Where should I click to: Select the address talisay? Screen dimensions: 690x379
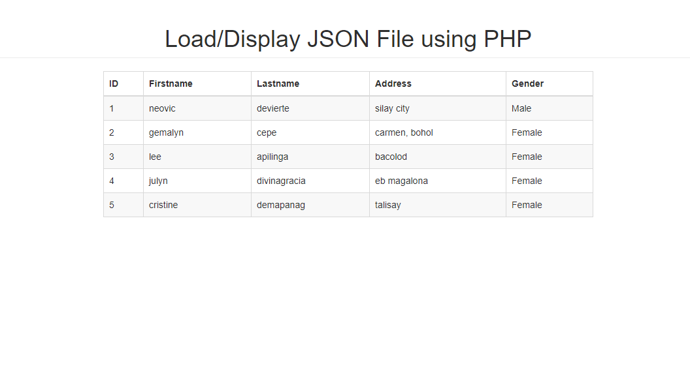click(388, 205)
